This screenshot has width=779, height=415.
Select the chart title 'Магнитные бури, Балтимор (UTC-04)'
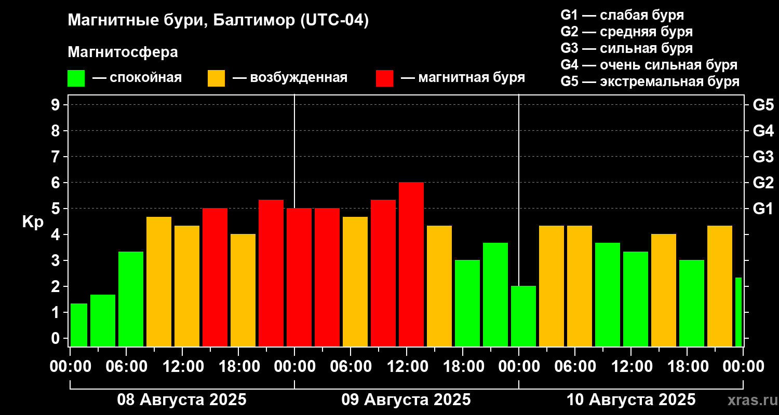[x=218, y=21]
